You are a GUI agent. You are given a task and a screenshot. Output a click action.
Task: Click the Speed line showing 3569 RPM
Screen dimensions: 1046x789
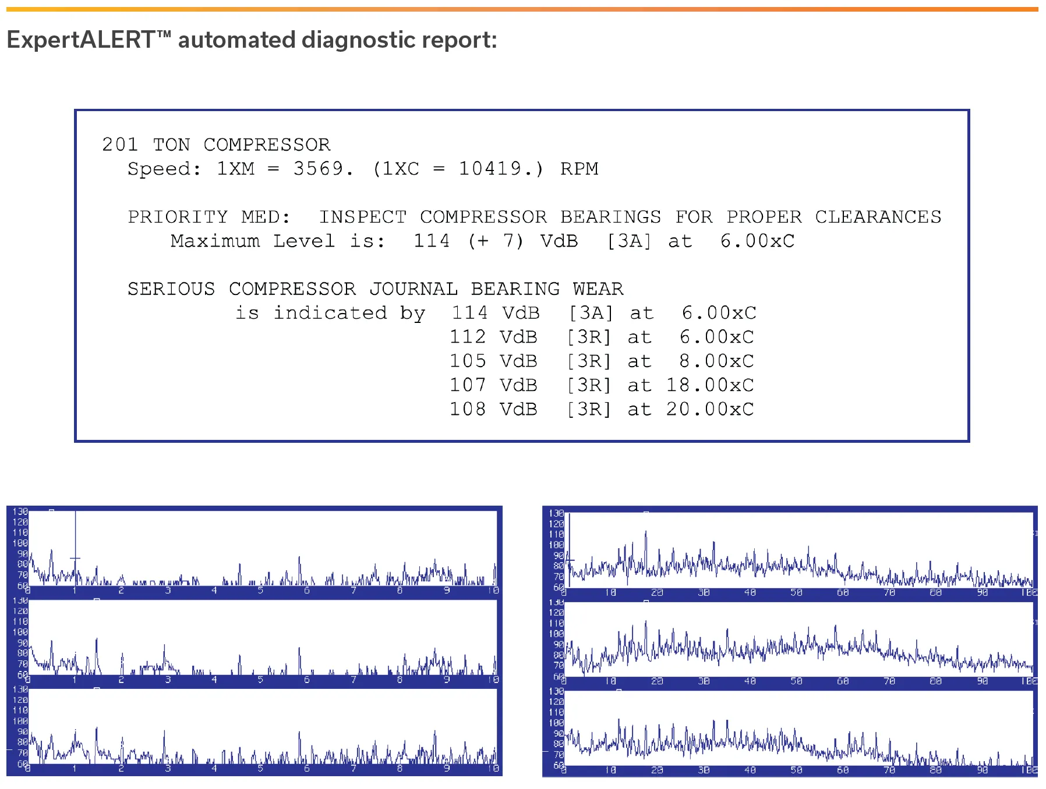click(363, 169)
